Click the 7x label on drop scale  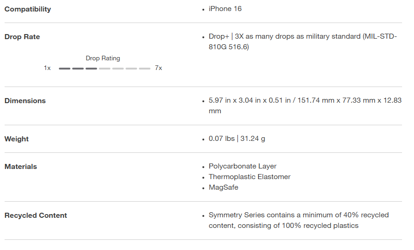[x=158, y=68]
